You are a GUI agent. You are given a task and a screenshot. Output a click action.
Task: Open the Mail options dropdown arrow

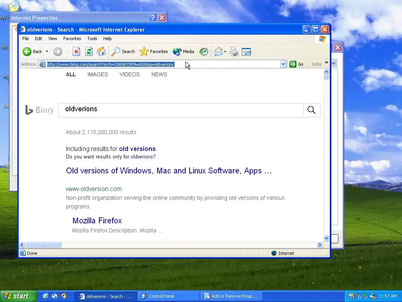click(225, 52)
